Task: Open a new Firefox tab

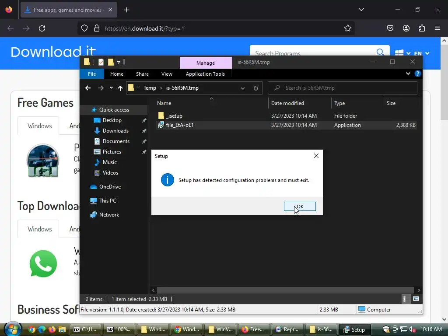Action: pyautogui.click(x=126, y=10)
